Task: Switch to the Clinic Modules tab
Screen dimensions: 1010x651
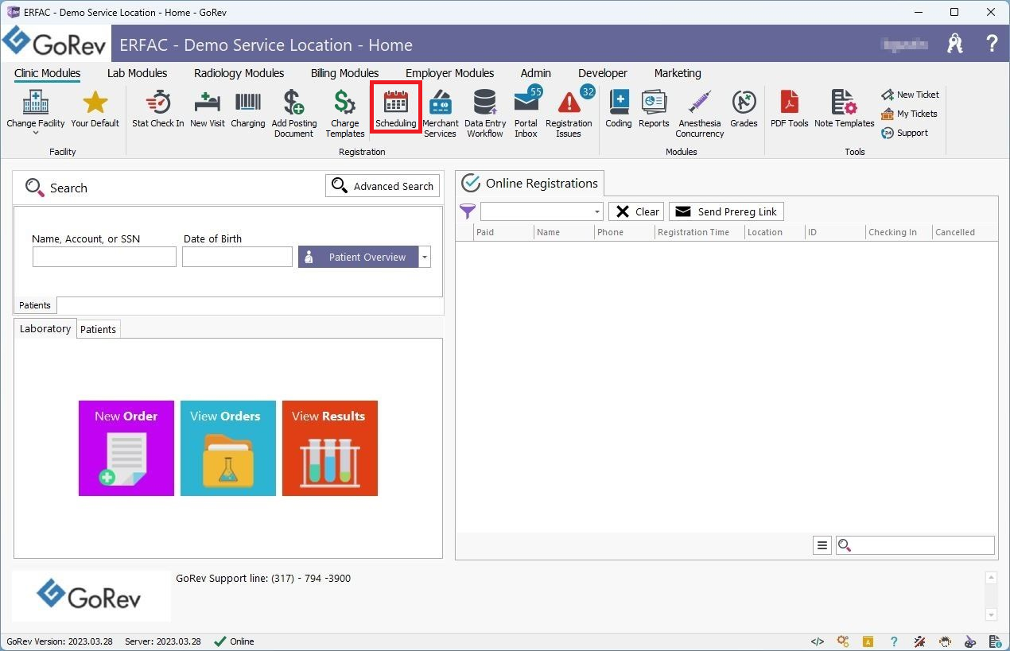Action: [x=47, y=73]
